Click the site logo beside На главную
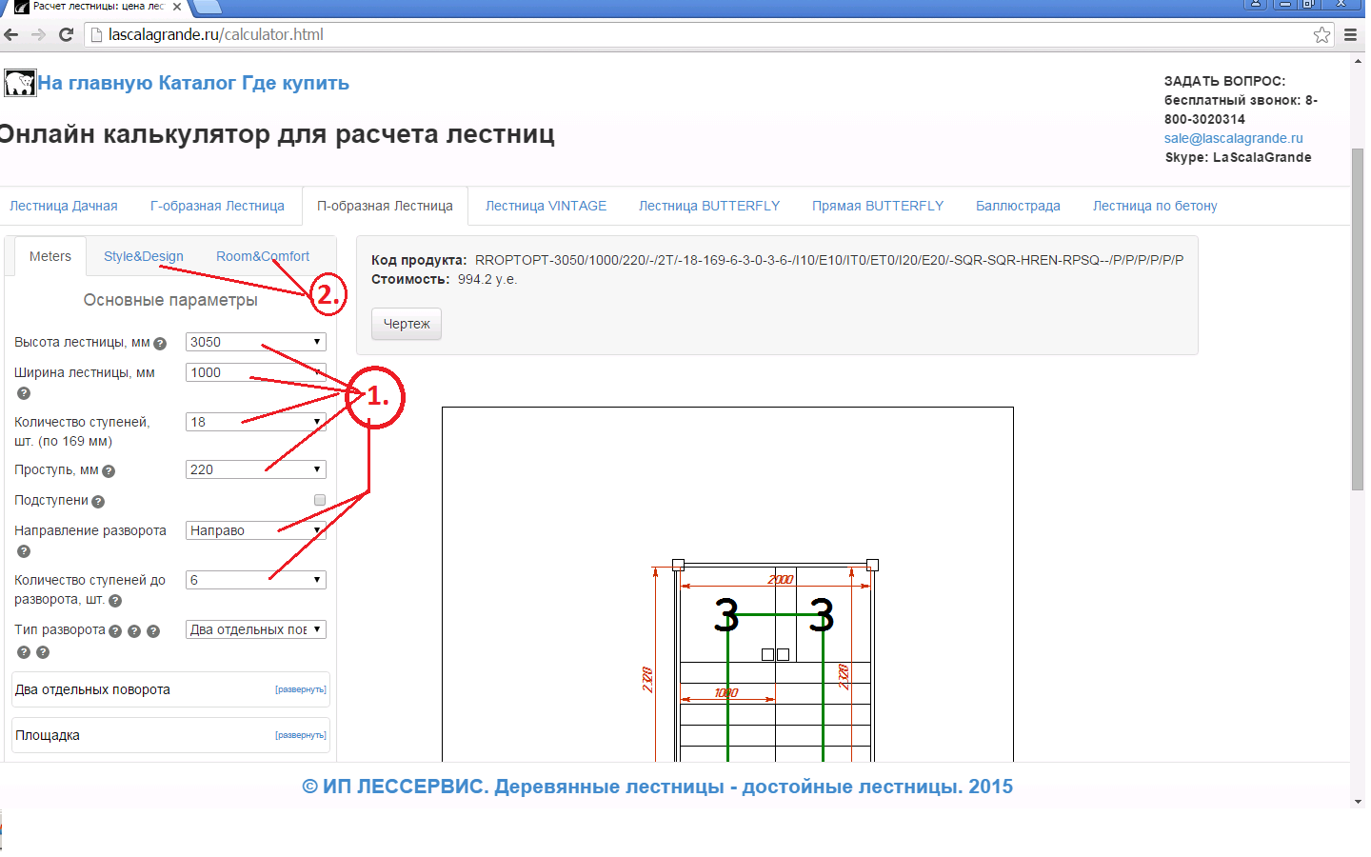The width and height of the screenshot is (1371, 857). click(x=20, y=83)
